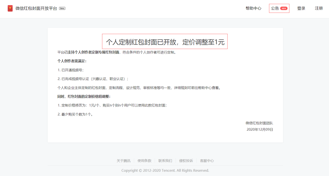Image resolution: width=329 pixels, height=176 pixels.
Task: Open the 客服中心 footer link
Action: tap(207, 161)
